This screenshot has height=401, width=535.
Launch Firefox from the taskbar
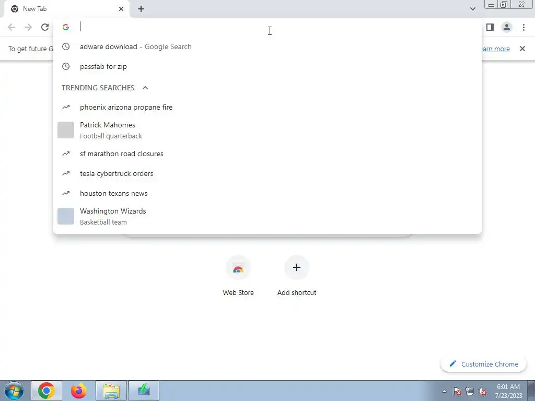[79, 391]
